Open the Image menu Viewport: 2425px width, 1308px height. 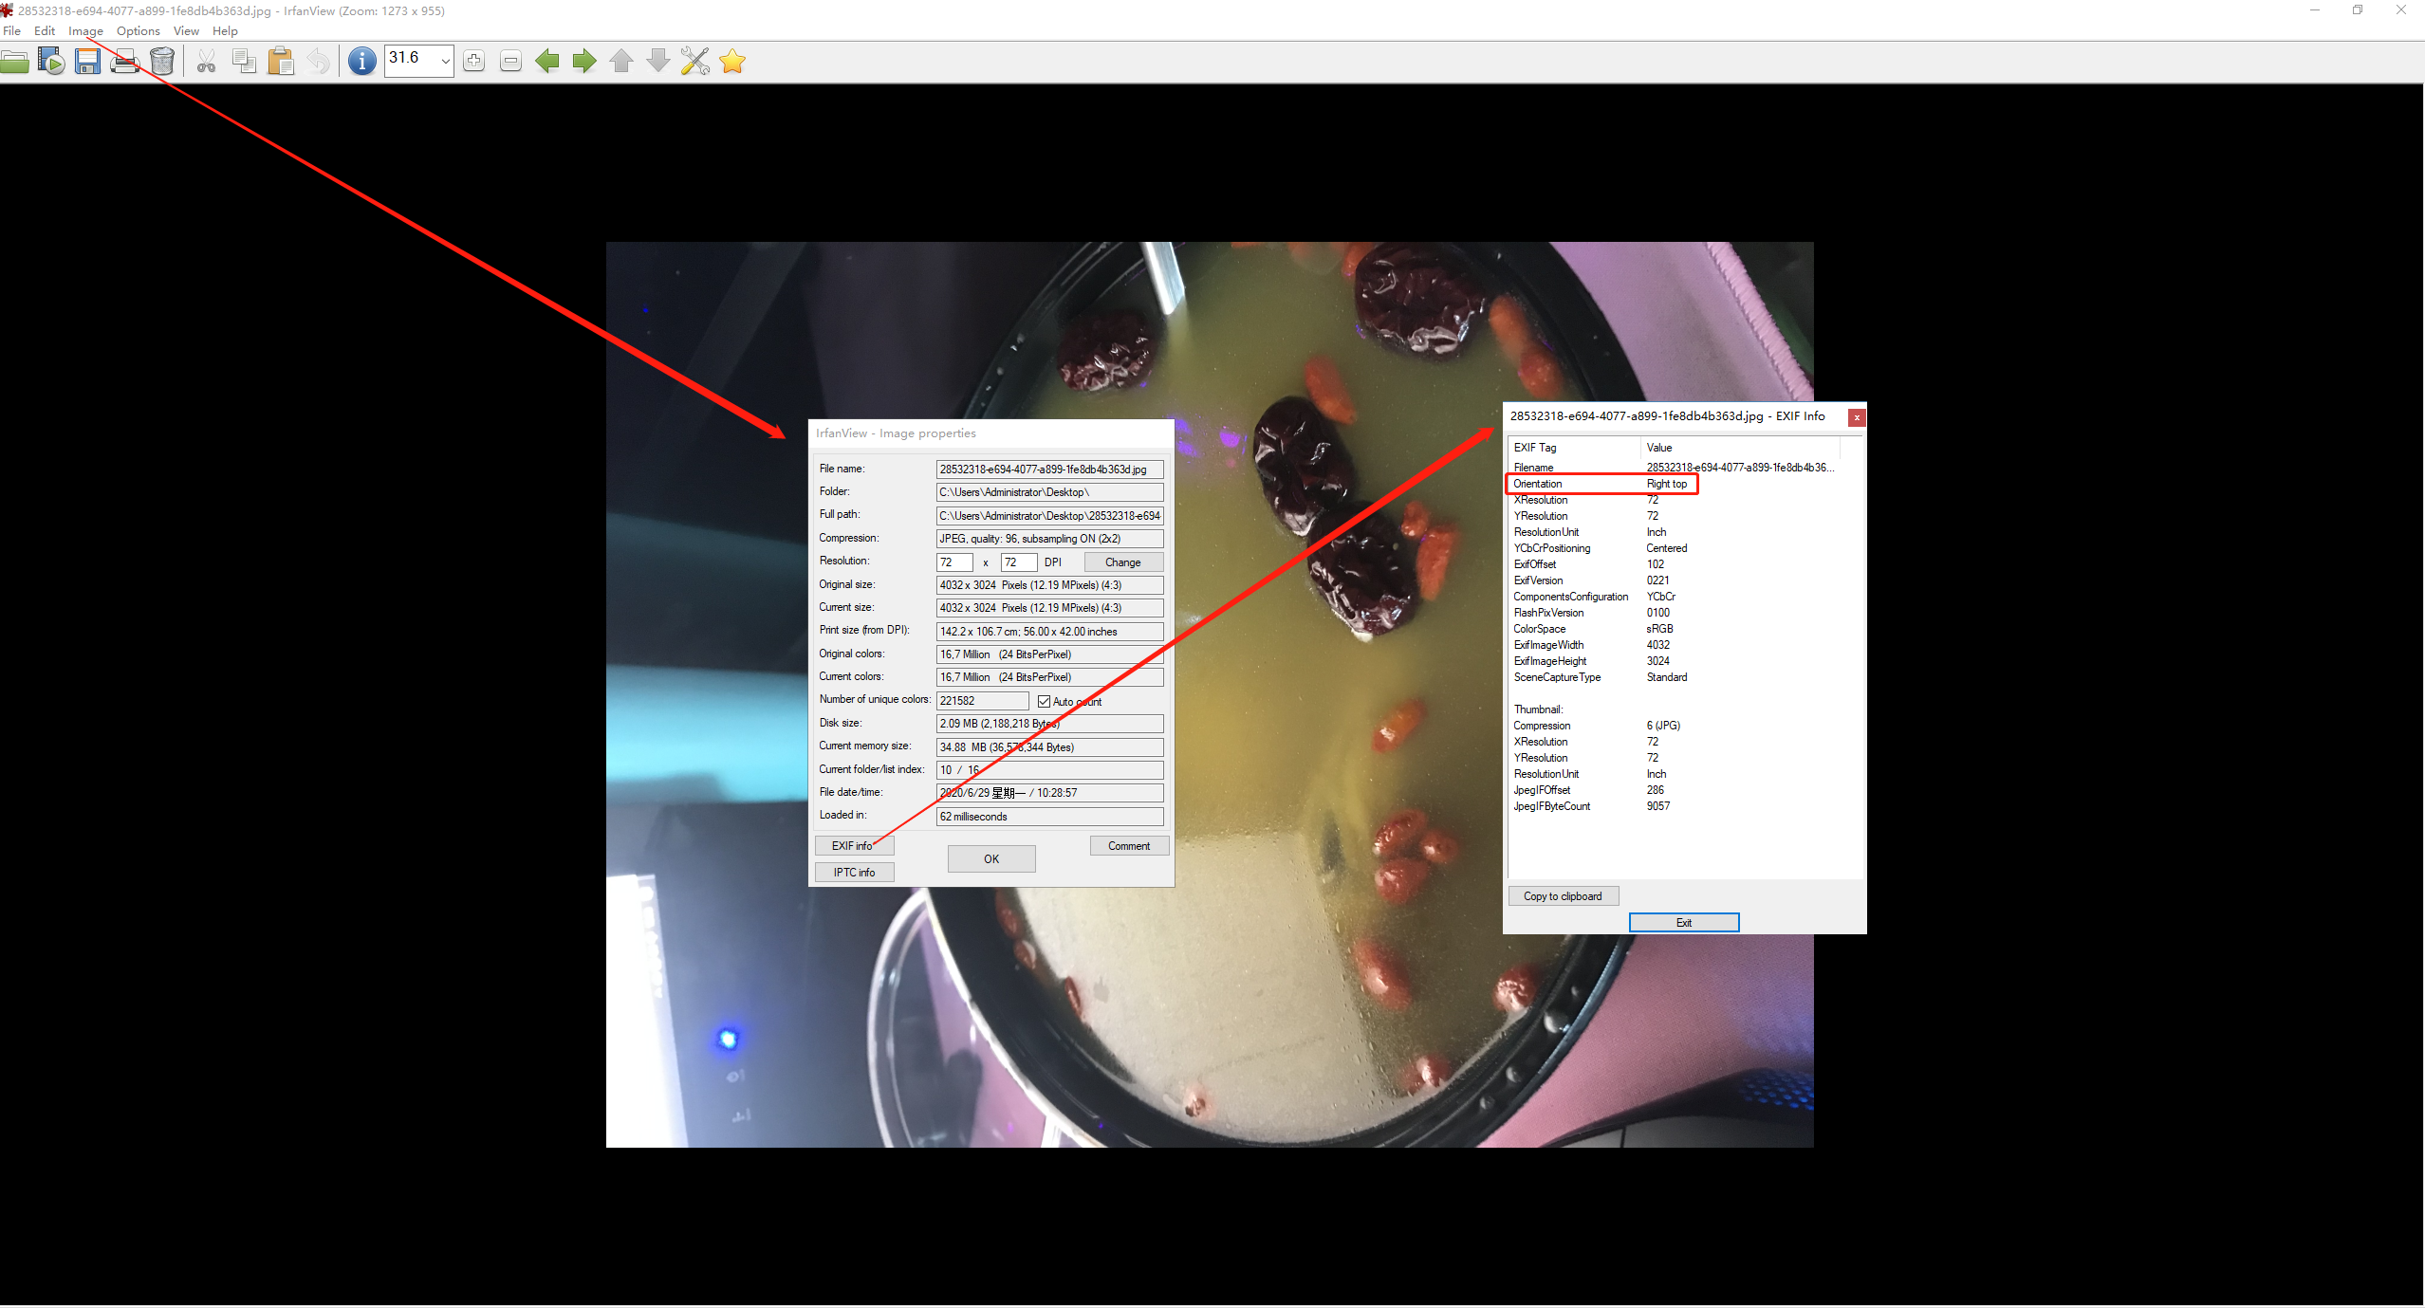[85, 31]
